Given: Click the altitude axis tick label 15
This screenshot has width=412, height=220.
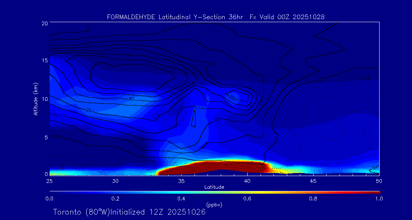Looking at the screenshot, I should [x=44, y=60].
